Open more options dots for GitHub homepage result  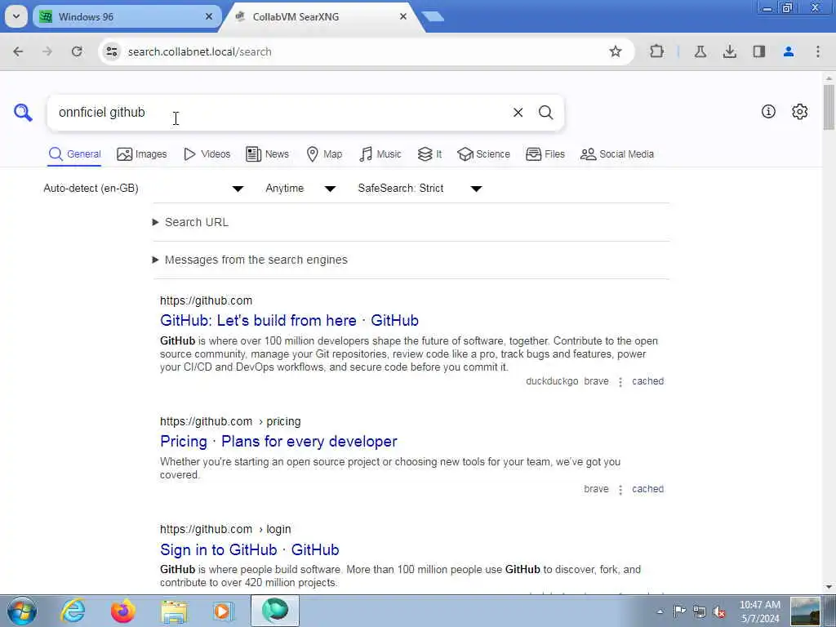(620, 382)
